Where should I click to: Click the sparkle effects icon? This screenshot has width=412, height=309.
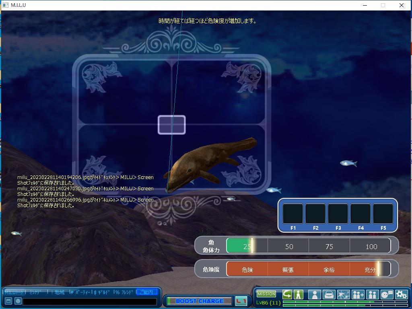click(x=343, y=295)
